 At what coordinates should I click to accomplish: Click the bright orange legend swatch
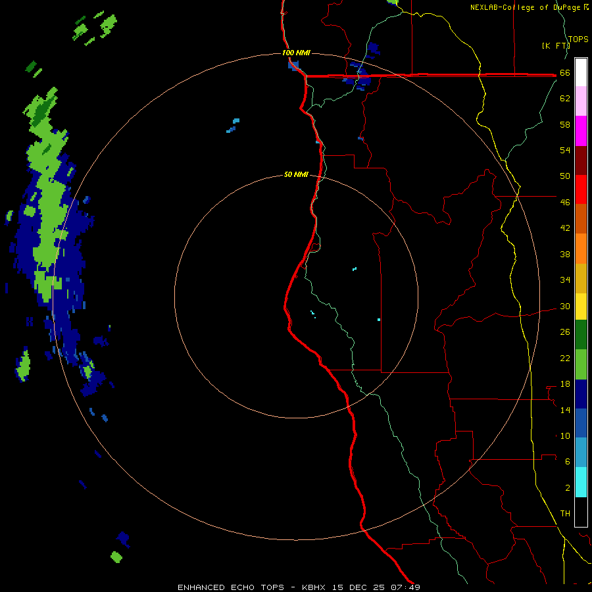point(581,249)
